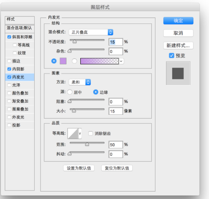Select the 居中 source radio button
Image resolution: width=209 pixels, height=199 pixels.
(x=70, y=92)
